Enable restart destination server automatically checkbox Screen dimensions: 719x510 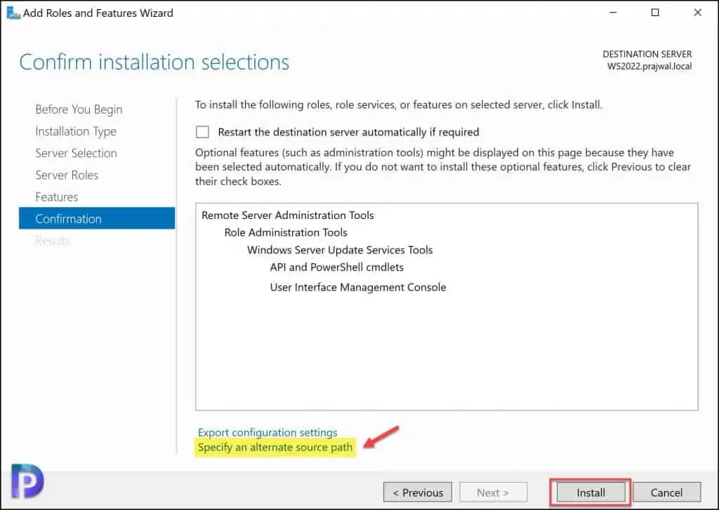point(202,132)
